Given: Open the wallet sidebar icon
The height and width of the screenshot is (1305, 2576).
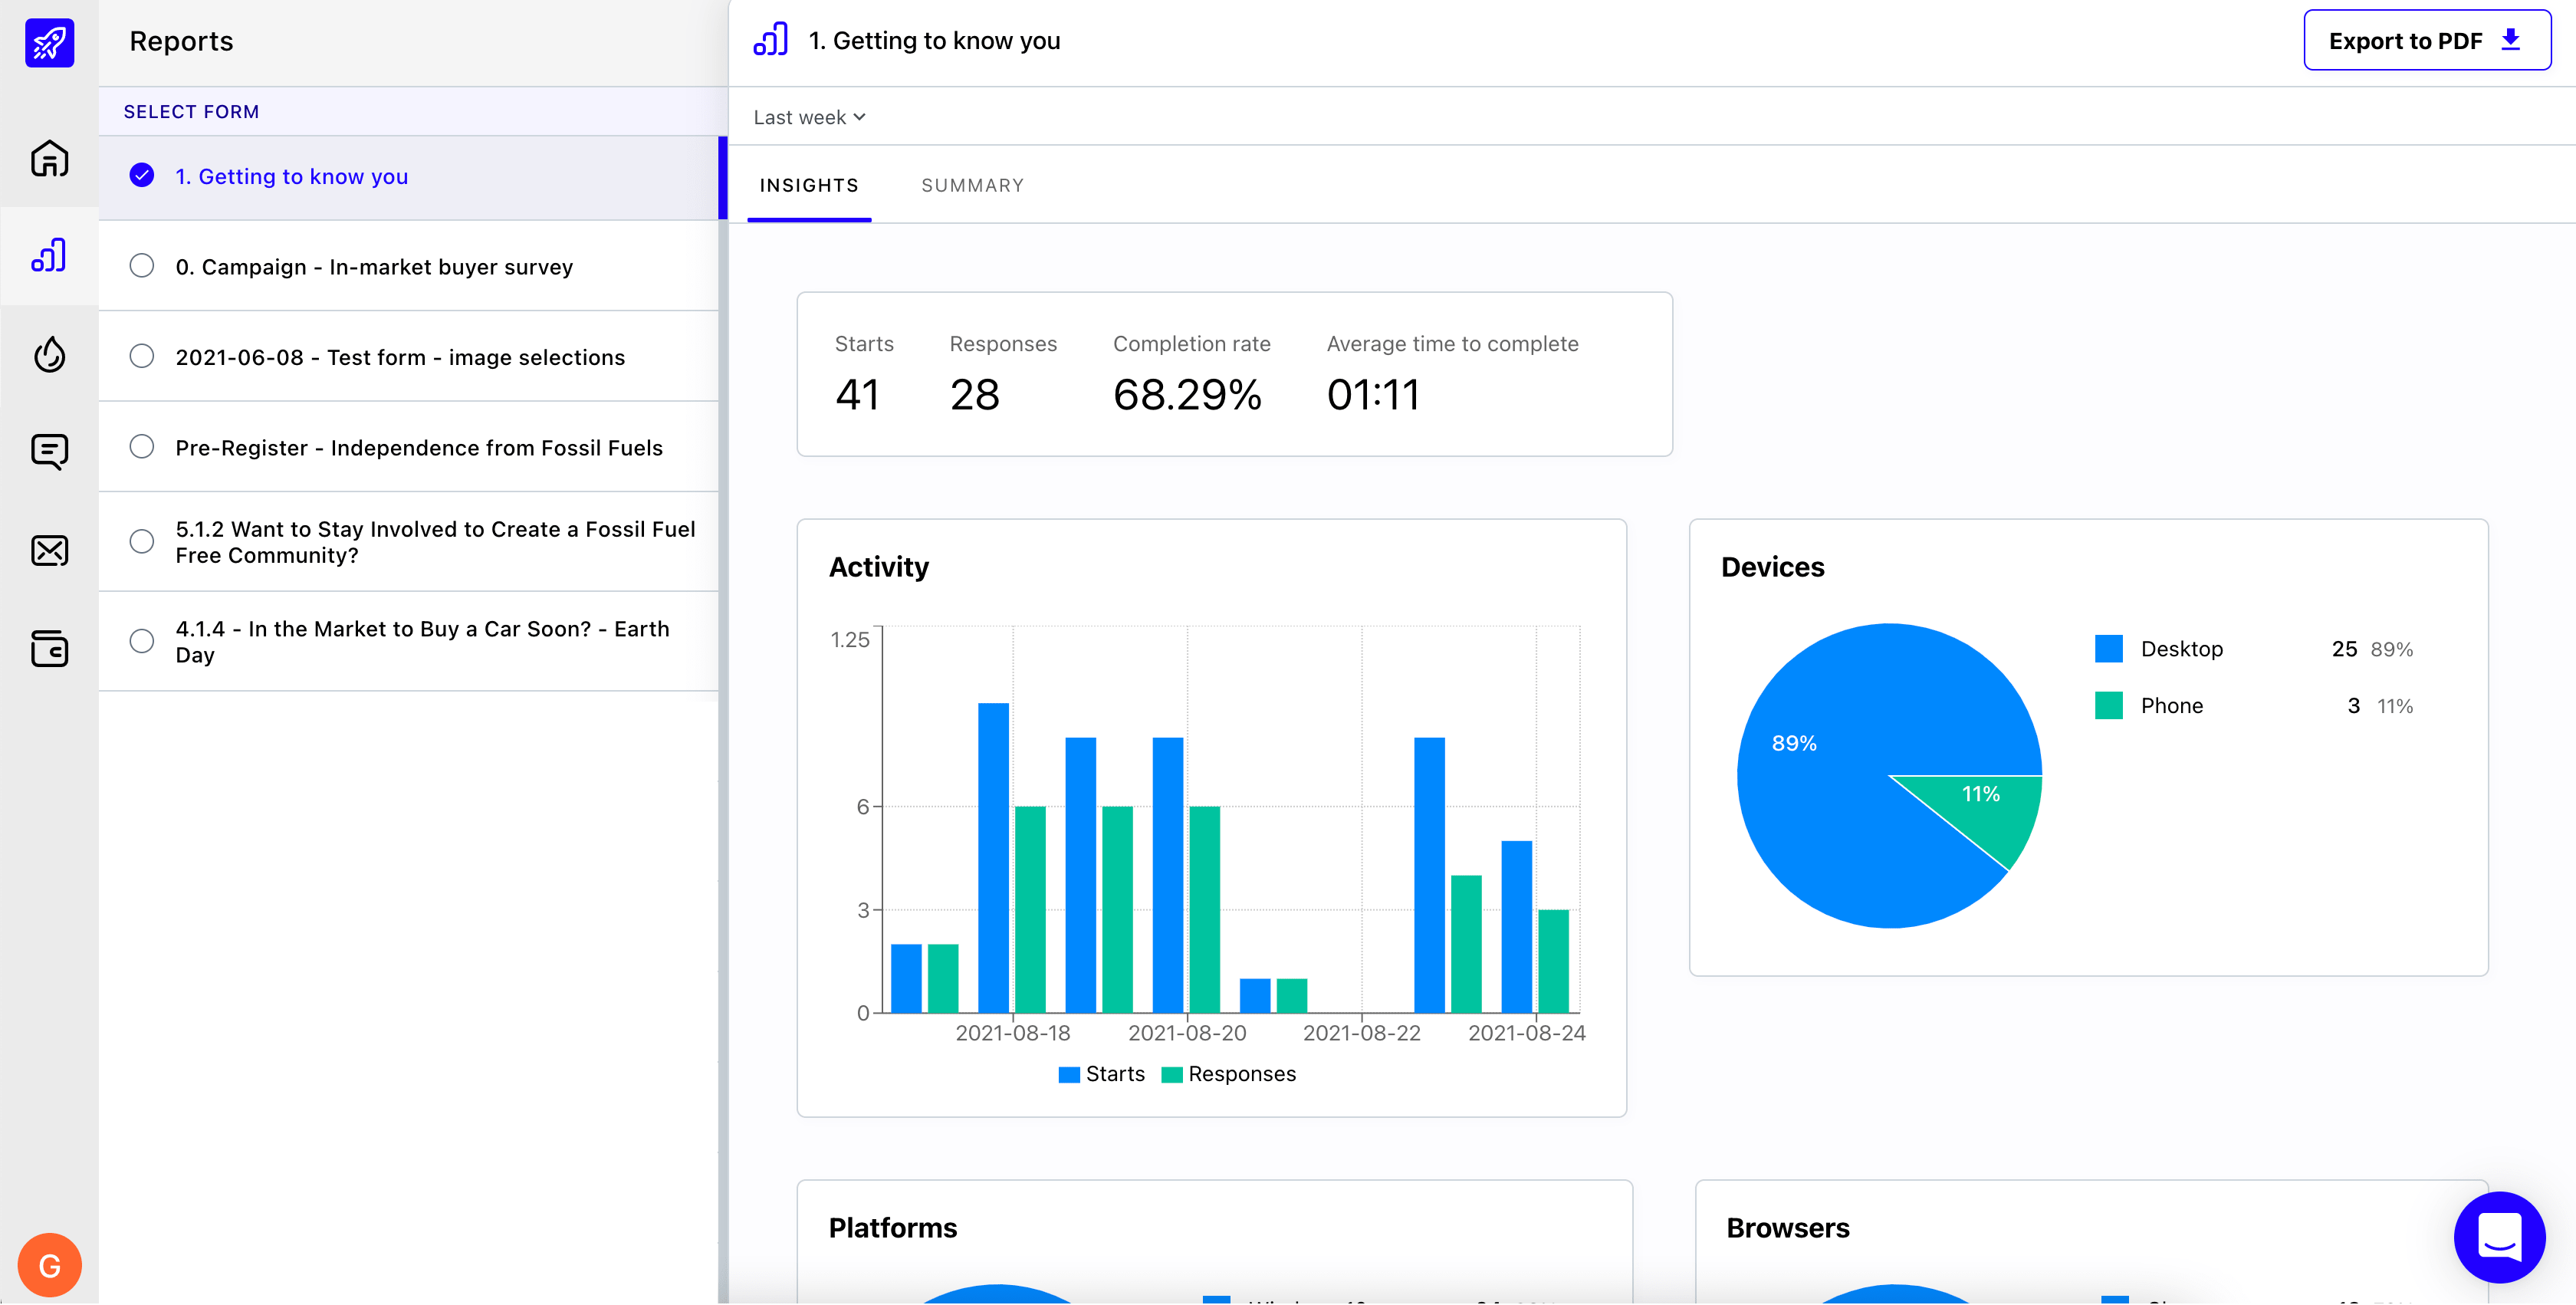Looking at the screenshot, I should click(48, 648).
